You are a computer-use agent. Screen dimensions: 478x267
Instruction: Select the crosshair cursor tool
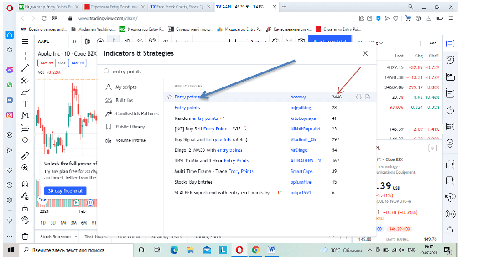point(25,56)
